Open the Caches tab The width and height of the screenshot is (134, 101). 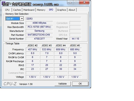[x=17, y=10]
